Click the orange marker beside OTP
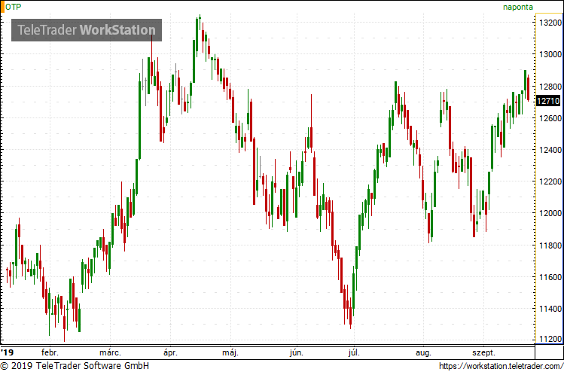 tap(2, 8)
